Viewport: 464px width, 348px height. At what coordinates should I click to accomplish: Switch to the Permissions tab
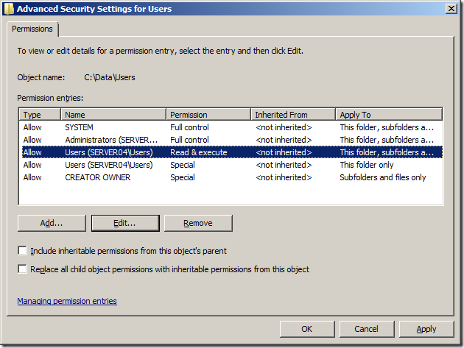(x=33, y=29)
